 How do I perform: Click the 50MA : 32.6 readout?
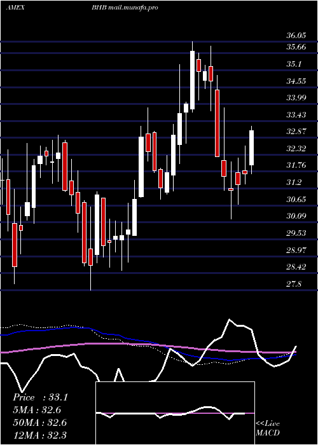point(39,423)
